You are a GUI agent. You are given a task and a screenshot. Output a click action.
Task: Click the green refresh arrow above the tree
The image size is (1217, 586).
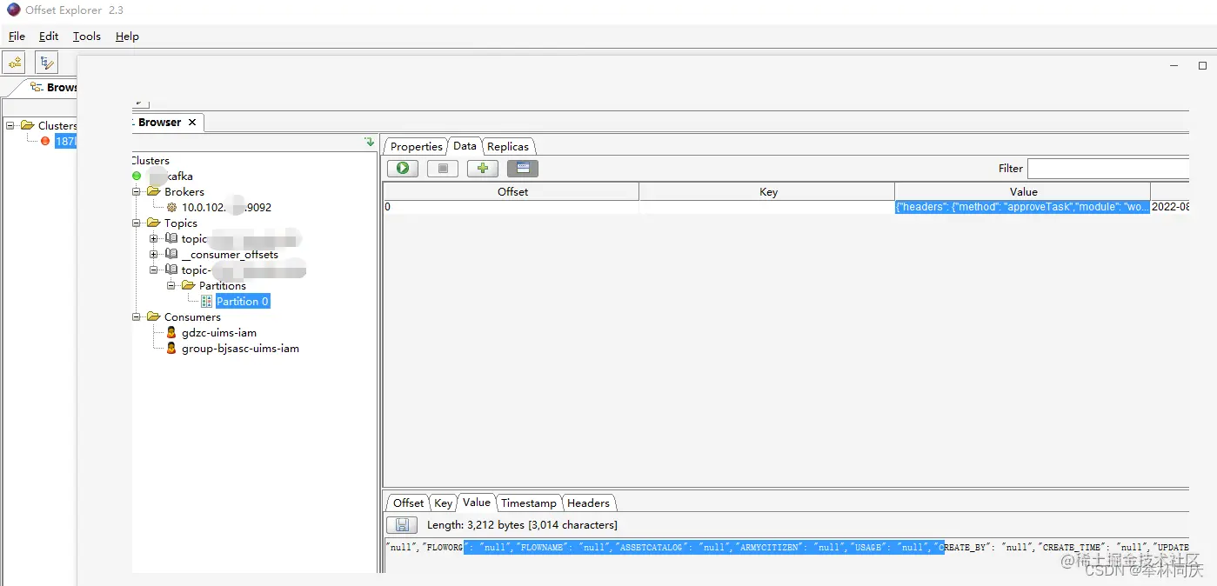tap(369, 142)
